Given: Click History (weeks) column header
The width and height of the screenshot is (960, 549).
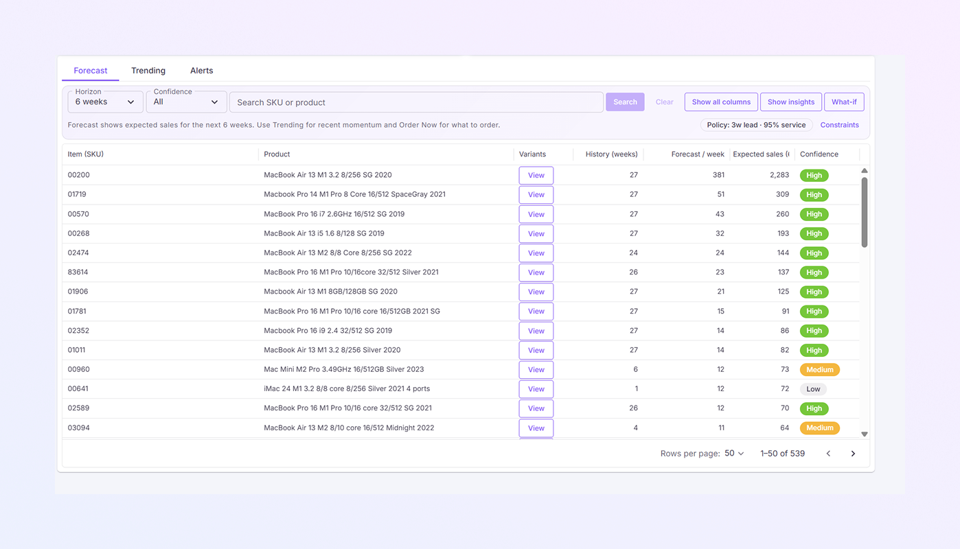Looking at the screenshot, I should pyautogui.click(x=611, y=154).
